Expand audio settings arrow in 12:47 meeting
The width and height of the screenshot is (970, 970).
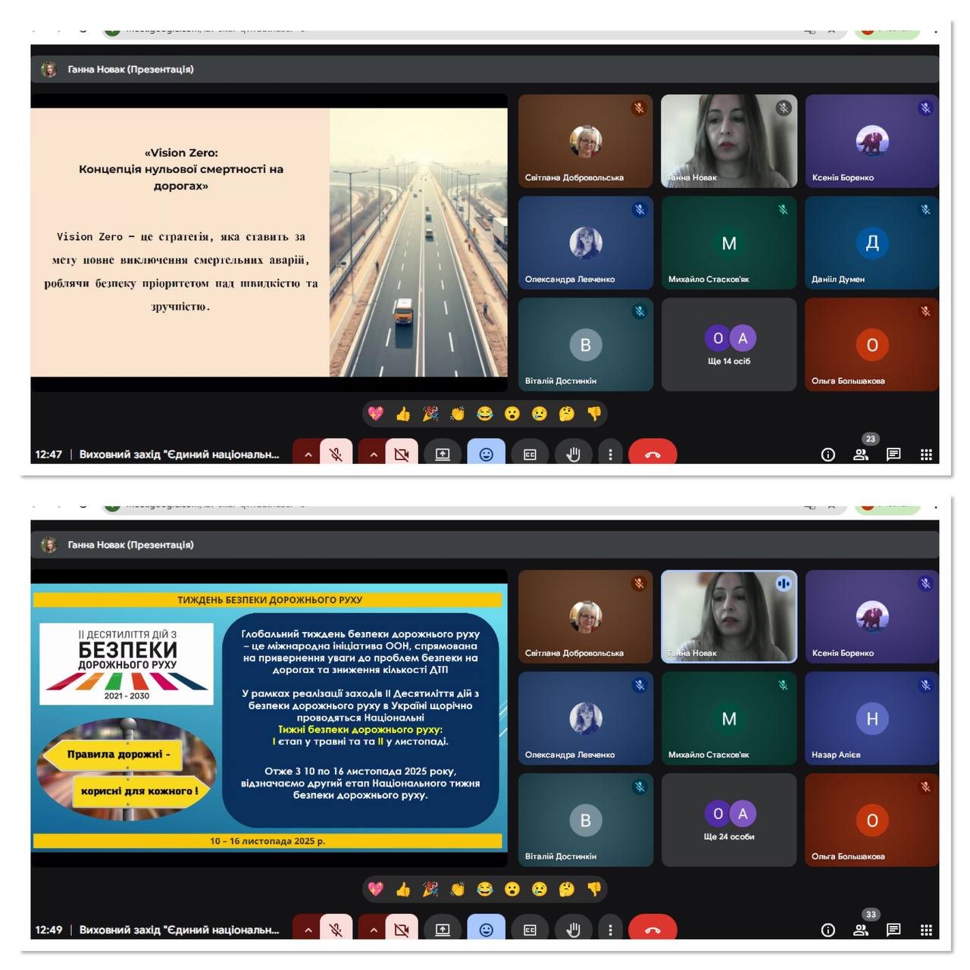click(308, 454)
